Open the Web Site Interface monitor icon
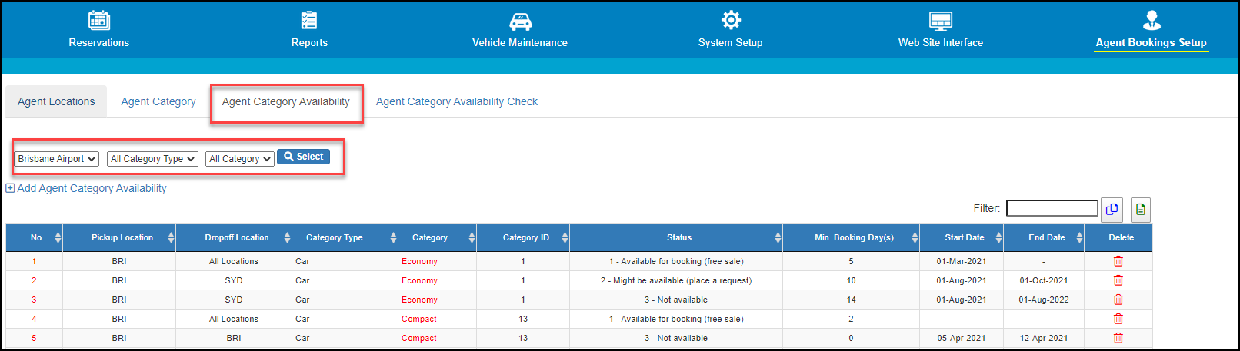This screenshot has height=351, width=1240. (941, 21)
